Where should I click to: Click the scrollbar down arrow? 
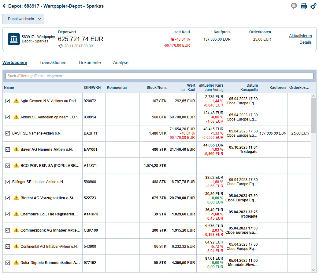(313, 270)
